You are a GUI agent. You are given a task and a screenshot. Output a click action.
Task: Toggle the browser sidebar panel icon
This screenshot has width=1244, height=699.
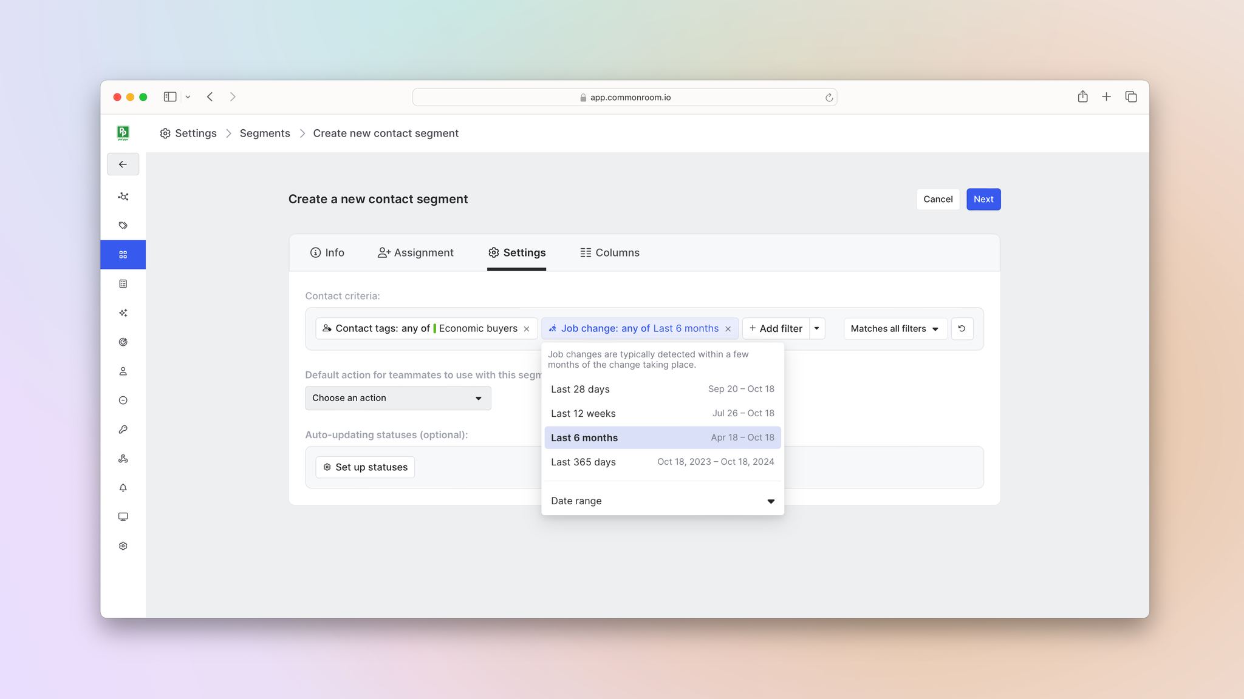[170, 97]
